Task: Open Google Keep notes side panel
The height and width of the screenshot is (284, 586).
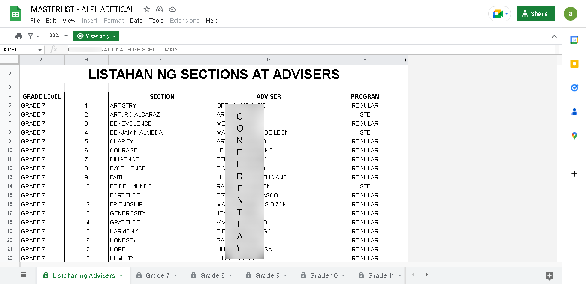Action: coord(574,64)
